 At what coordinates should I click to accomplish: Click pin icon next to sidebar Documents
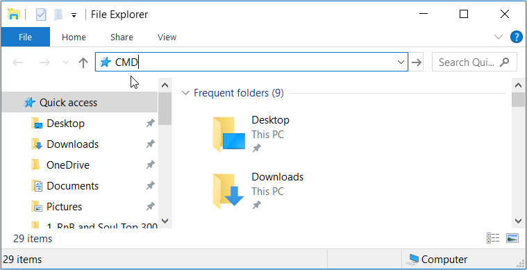pos(150,186)
